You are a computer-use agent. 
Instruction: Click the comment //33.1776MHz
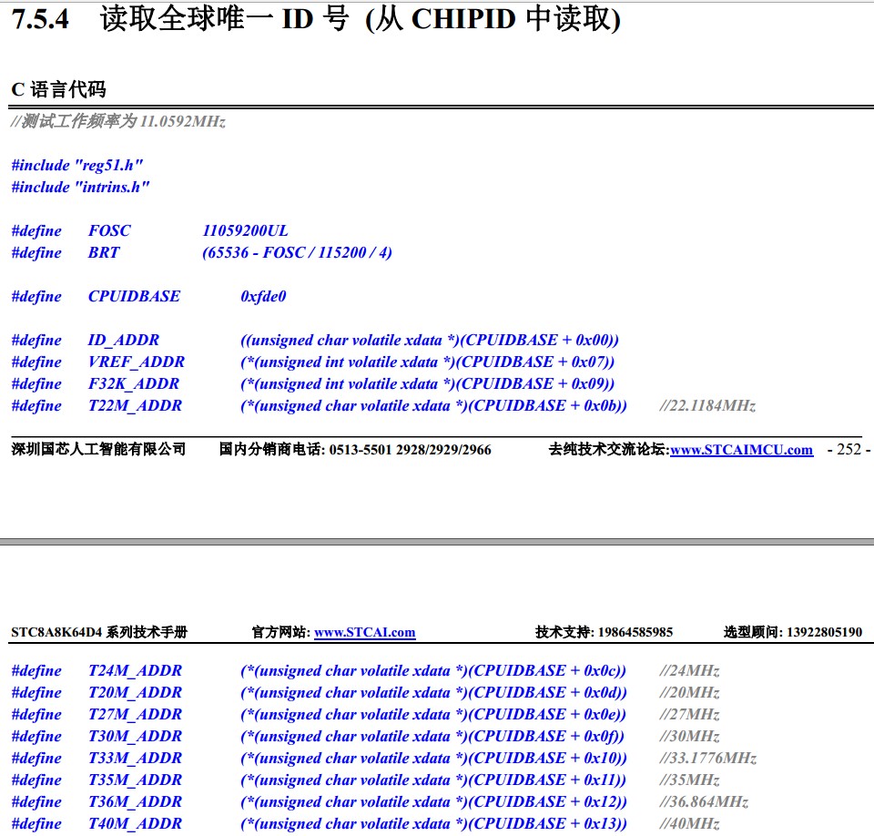708,758
